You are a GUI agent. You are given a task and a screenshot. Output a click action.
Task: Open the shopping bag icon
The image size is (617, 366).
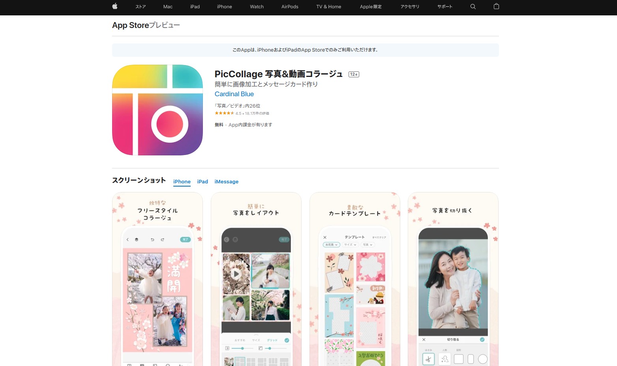[496, 6]
